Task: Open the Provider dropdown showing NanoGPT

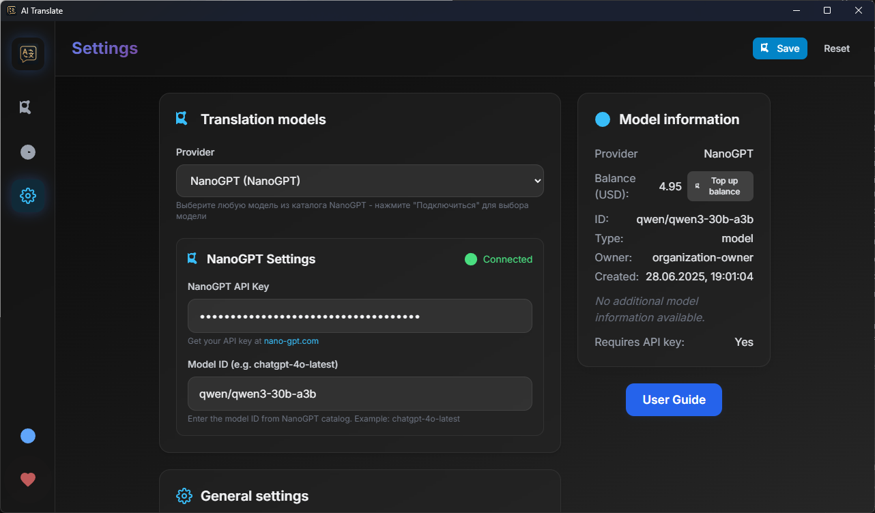Action: pos(360,181)
